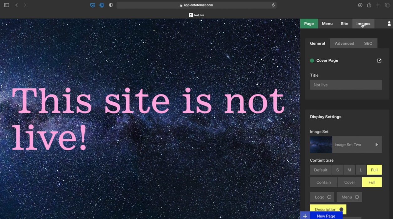This screenshot has height=219, width=393.
Task: Open the privacy shield icon
Action: [111, 5]
